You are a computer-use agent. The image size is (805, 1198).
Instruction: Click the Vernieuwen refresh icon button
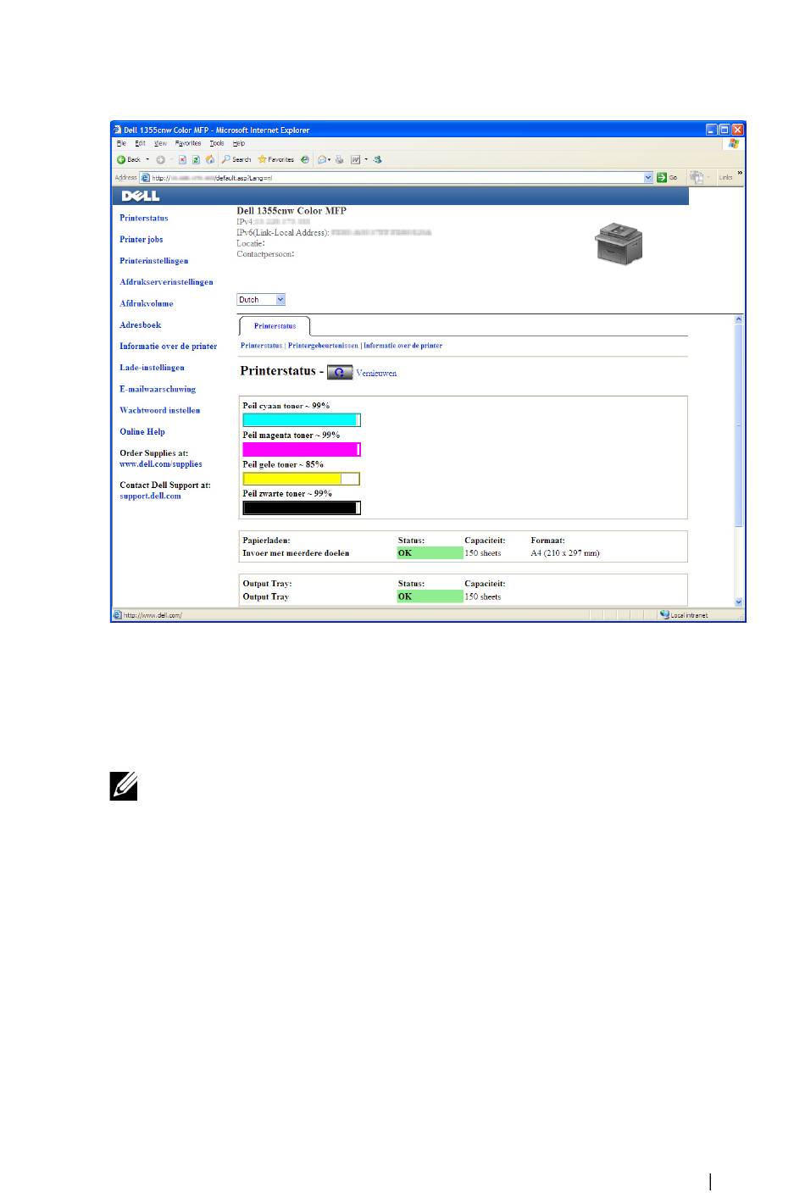340,373
